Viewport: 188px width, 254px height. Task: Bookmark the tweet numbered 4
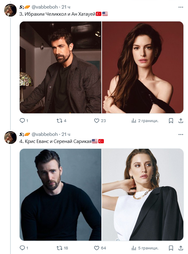tap(171, 248)
